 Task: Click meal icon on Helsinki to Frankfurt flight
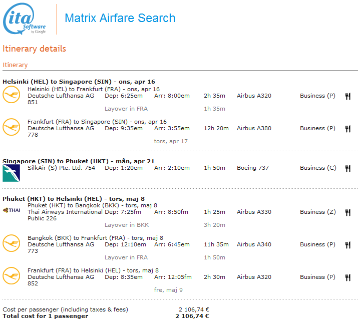347,96
